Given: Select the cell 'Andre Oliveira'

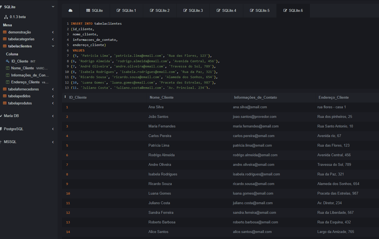Looking at the screenshot, I should click(x=160, y=164).
